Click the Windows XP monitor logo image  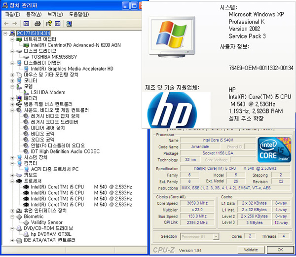[172, 37]
